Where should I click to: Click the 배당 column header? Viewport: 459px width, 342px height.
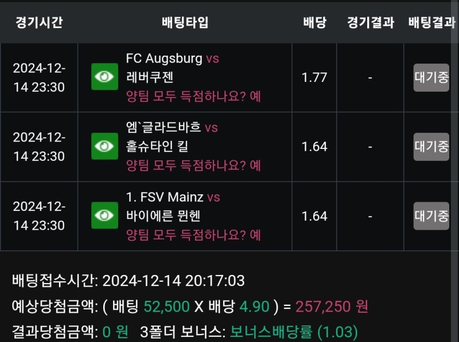click(314, 23)
